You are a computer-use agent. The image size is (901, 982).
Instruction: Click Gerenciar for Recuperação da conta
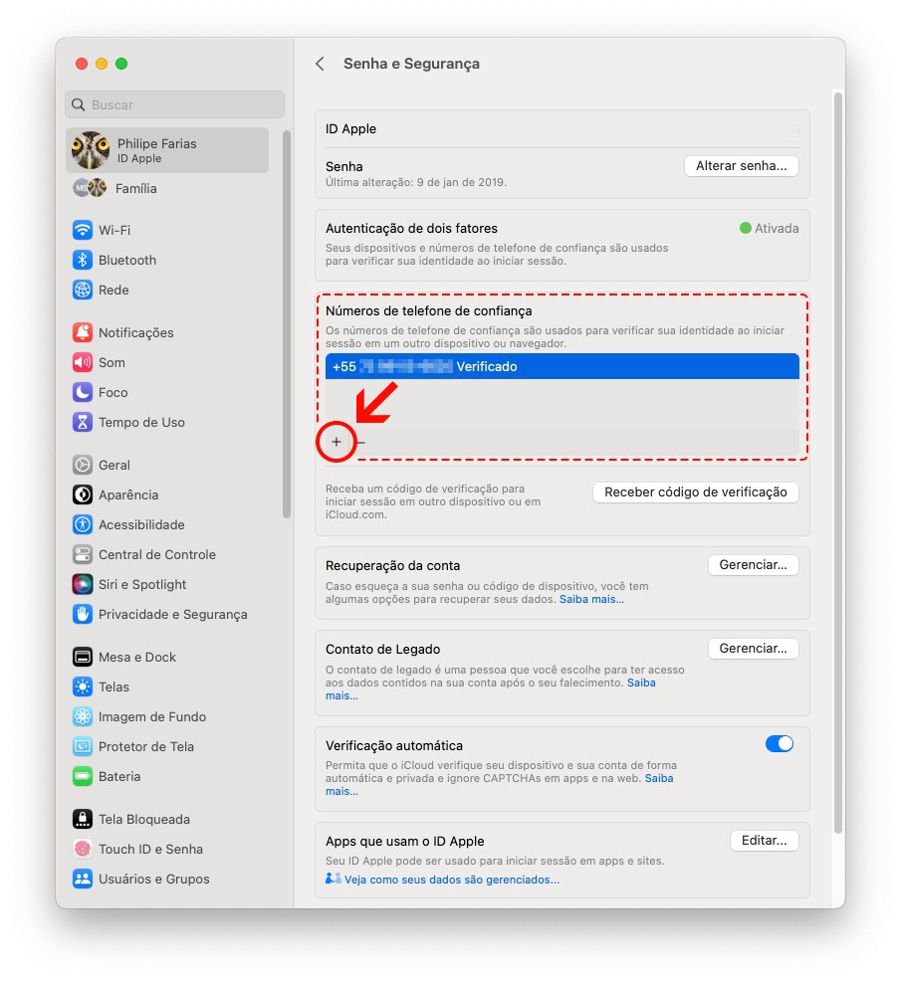(753, 565)
